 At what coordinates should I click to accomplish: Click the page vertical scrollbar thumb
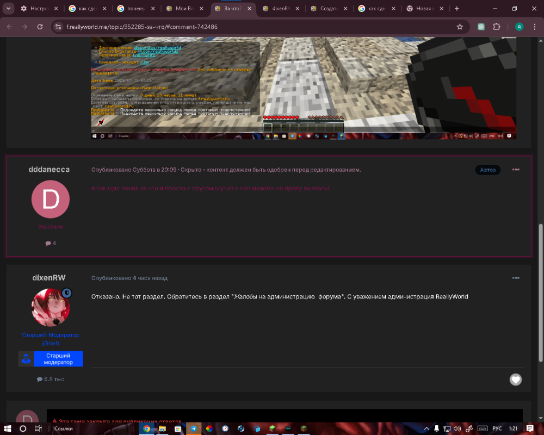pyautogui.click(x=541, y=293)
